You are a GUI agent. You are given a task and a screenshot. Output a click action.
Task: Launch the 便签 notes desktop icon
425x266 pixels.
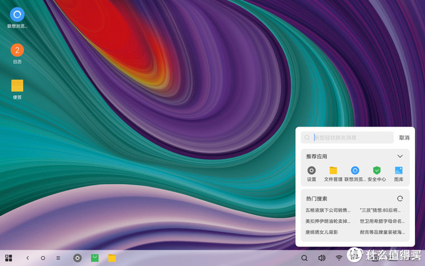pyautogui.click(x=17, y=86)
